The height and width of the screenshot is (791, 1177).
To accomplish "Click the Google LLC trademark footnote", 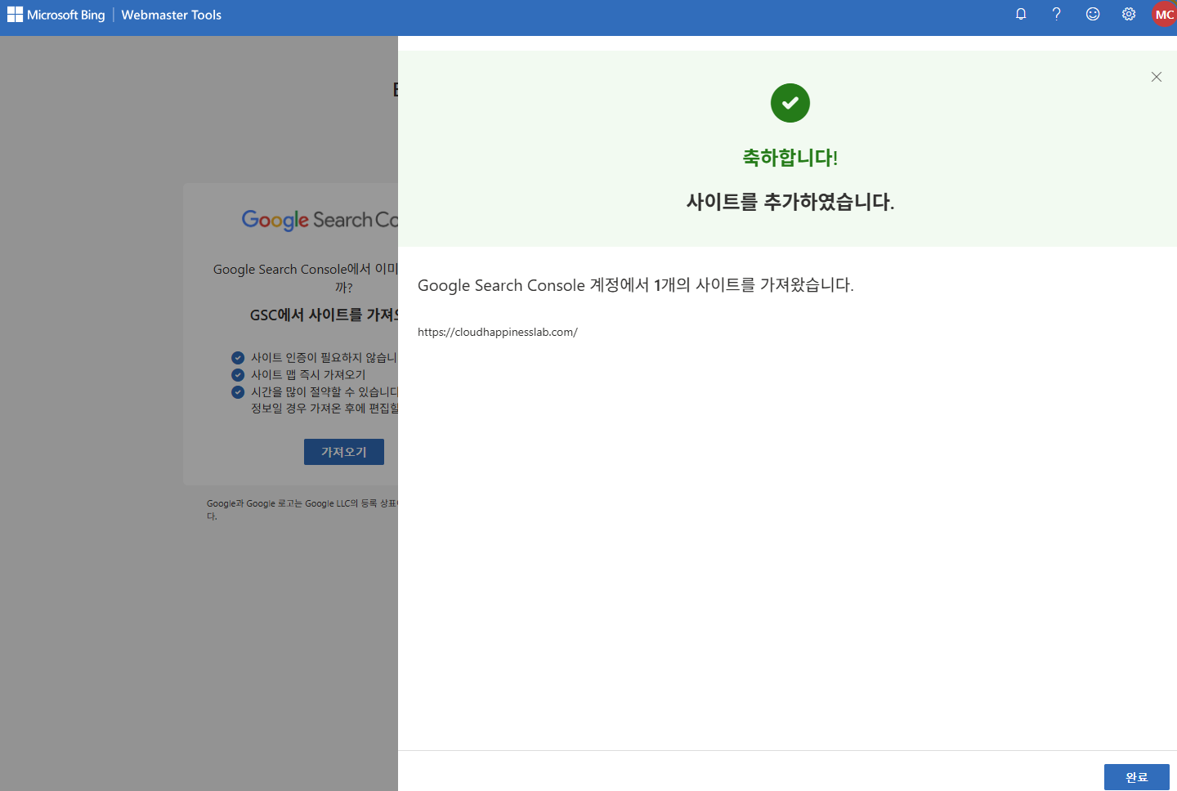I will click(x=302, y=509).
